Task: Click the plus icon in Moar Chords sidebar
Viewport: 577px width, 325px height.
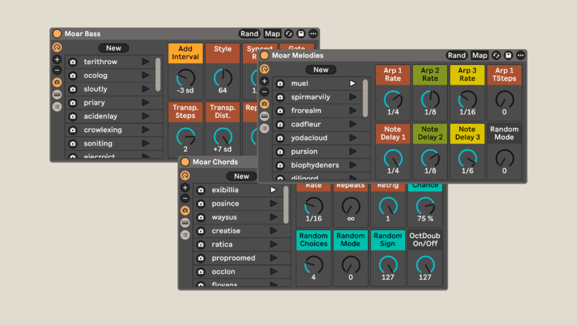Action: click(x=185, y=187)
